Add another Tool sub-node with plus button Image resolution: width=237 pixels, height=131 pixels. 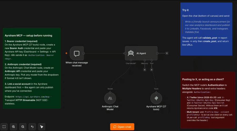(x=152, y=70)
